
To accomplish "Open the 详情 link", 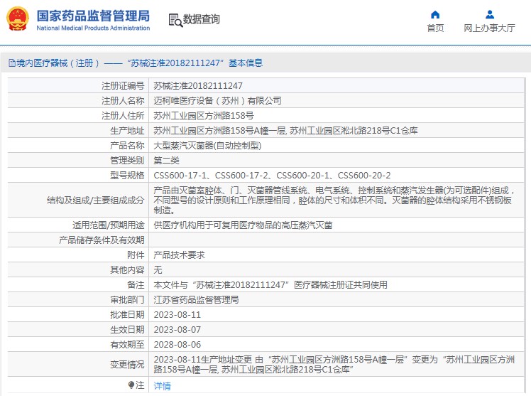I will click(x=163, y=386).
